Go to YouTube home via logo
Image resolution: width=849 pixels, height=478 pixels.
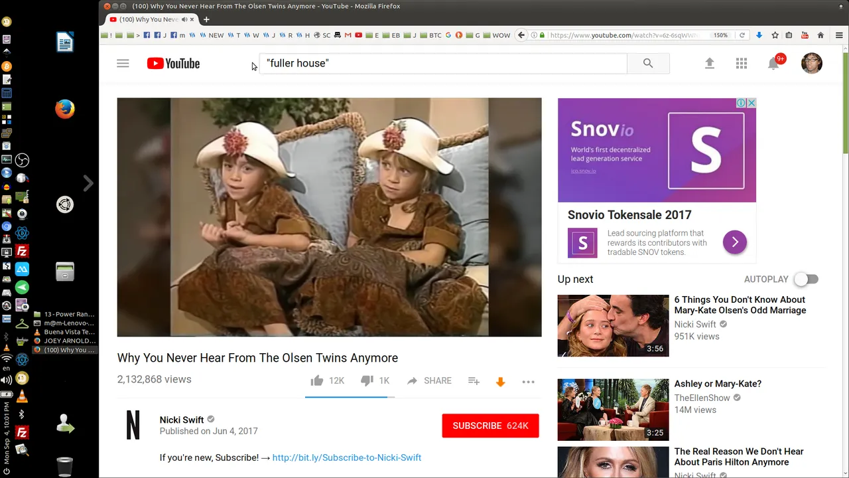tap(173, 64)
